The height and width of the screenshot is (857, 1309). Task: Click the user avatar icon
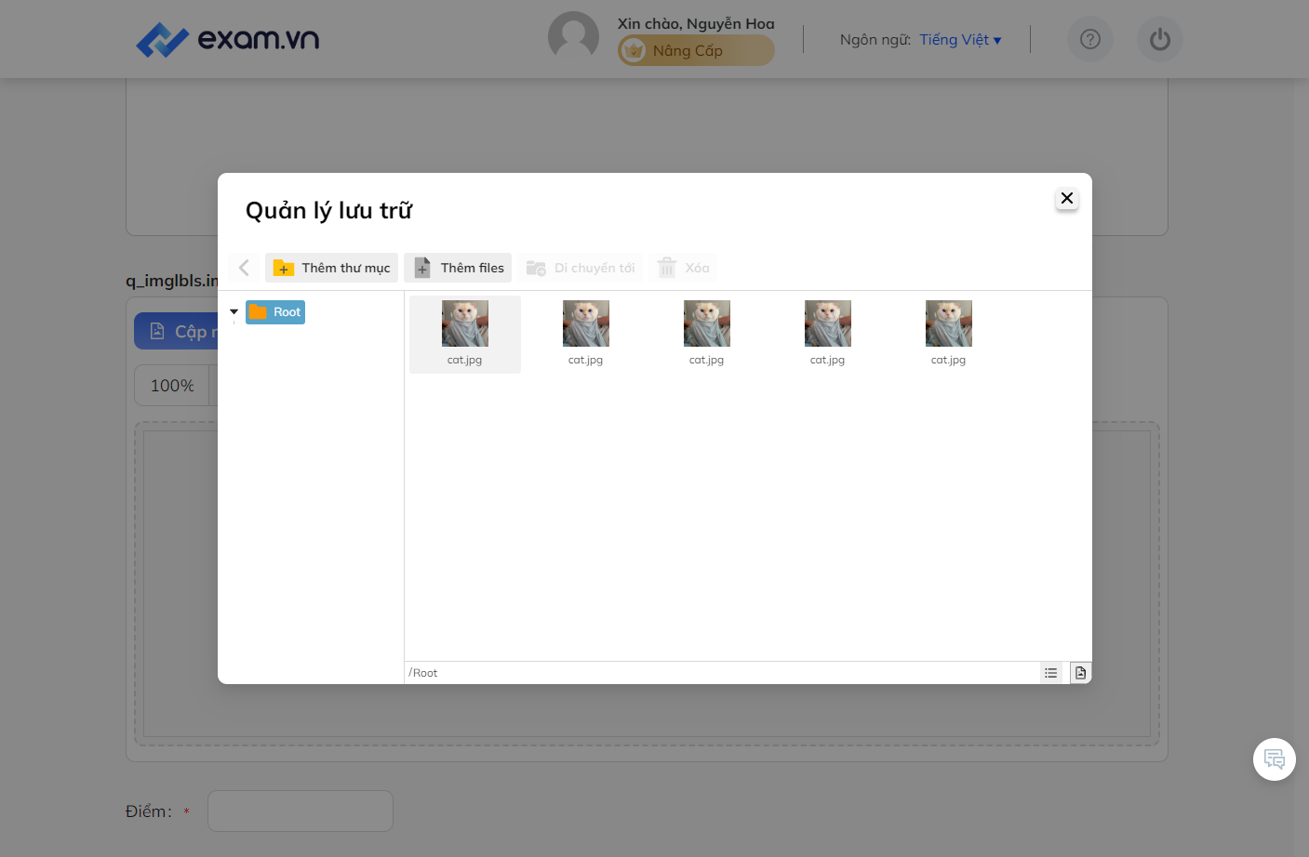click(x=573, y=37)
